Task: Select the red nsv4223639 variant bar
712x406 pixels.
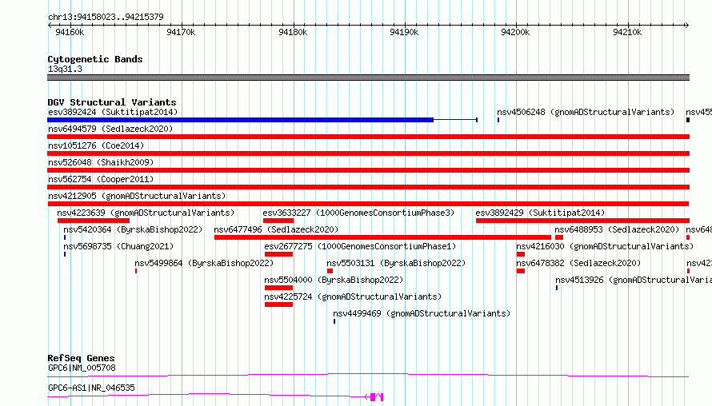Action: [94, 221]
